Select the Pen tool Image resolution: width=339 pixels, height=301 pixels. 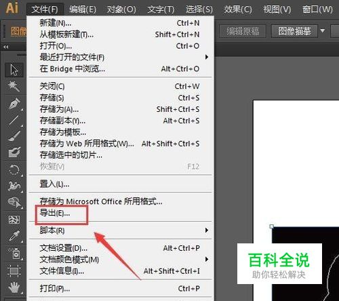[14, 104]
